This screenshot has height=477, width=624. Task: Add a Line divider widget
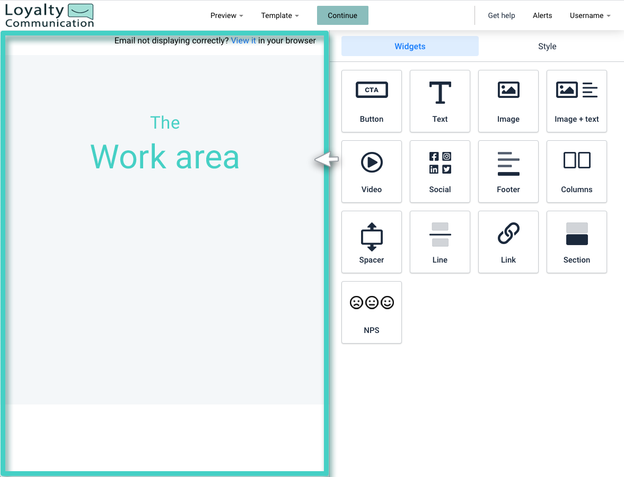click(440, 242)
